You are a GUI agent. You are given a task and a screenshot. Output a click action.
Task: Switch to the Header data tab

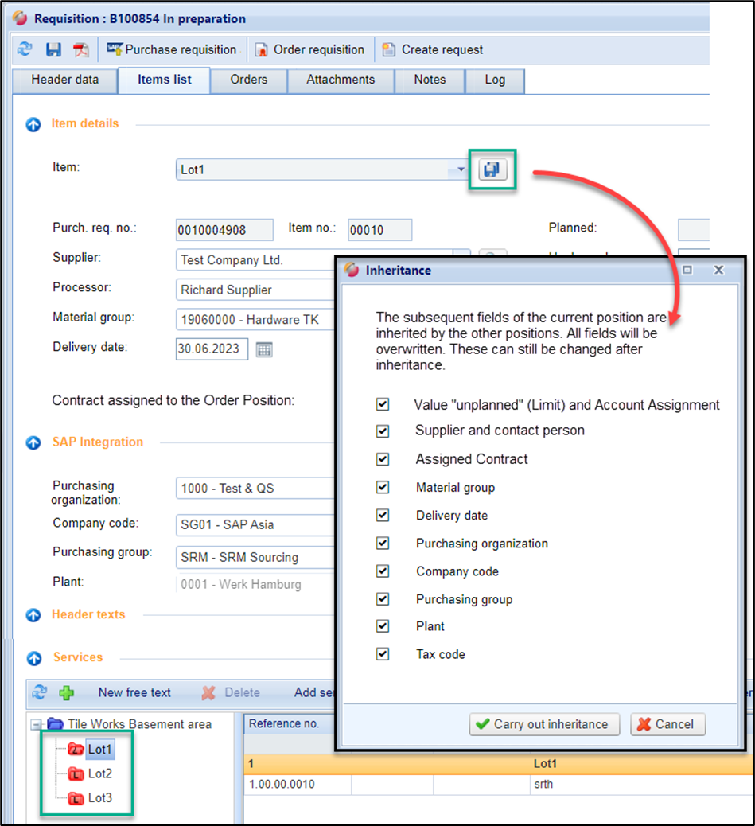[x=65, y=80]
